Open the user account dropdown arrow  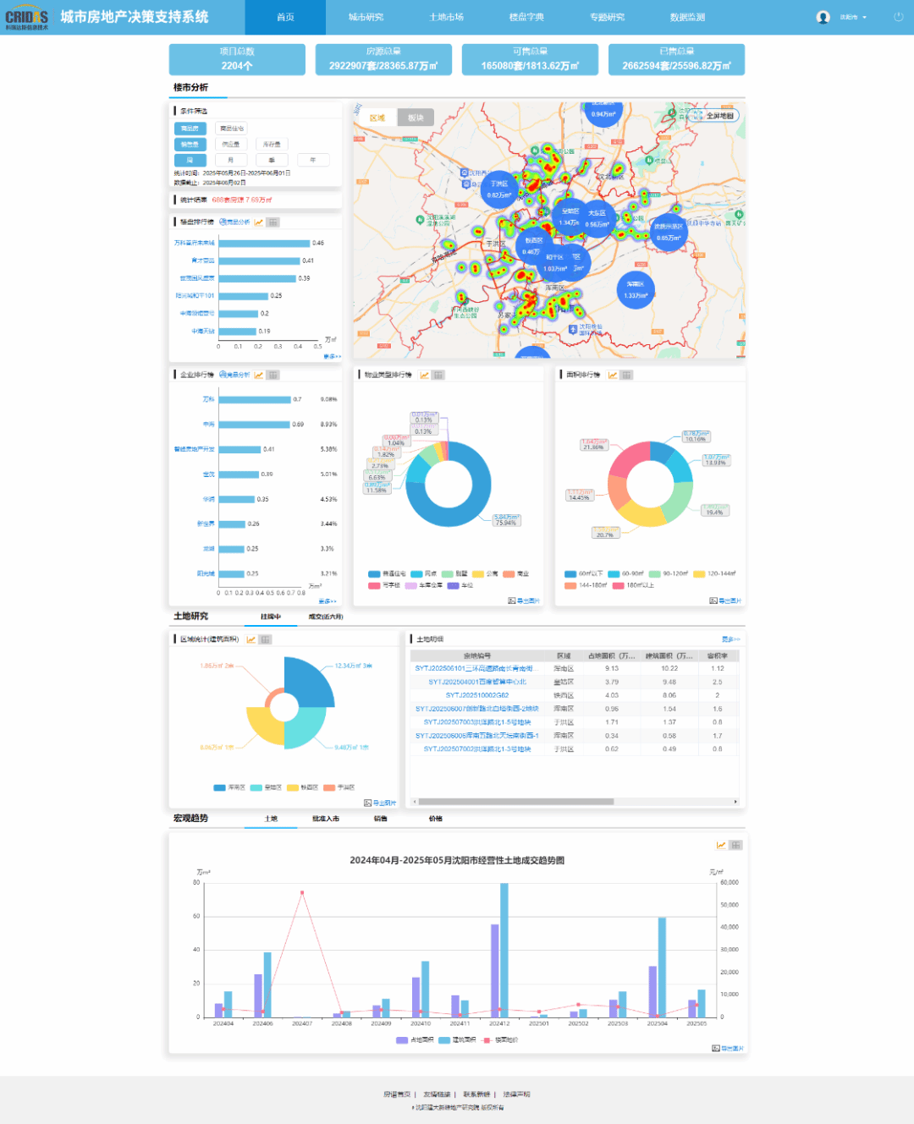click(x=864, y=18)
